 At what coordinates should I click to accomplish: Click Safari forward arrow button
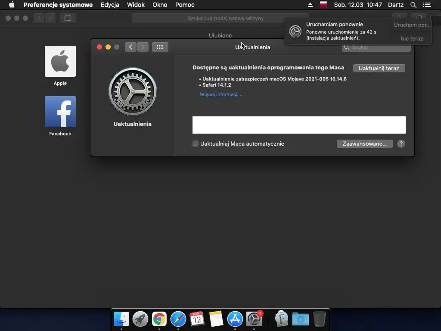(x=50, y=18)
